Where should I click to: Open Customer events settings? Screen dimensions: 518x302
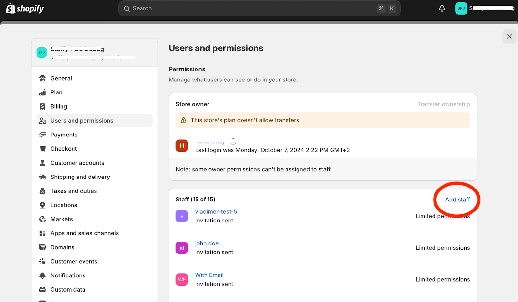tap(95, 261)
